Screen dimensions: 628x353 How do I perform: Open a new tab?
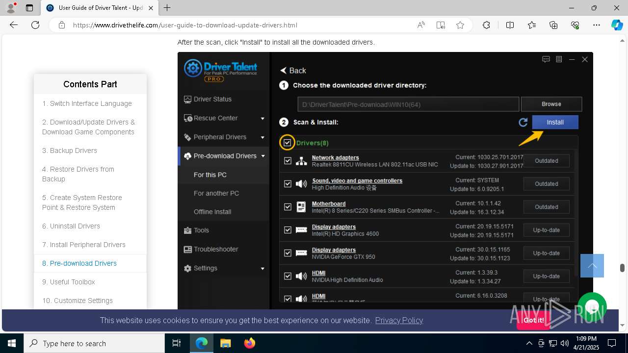coord(167,8)
